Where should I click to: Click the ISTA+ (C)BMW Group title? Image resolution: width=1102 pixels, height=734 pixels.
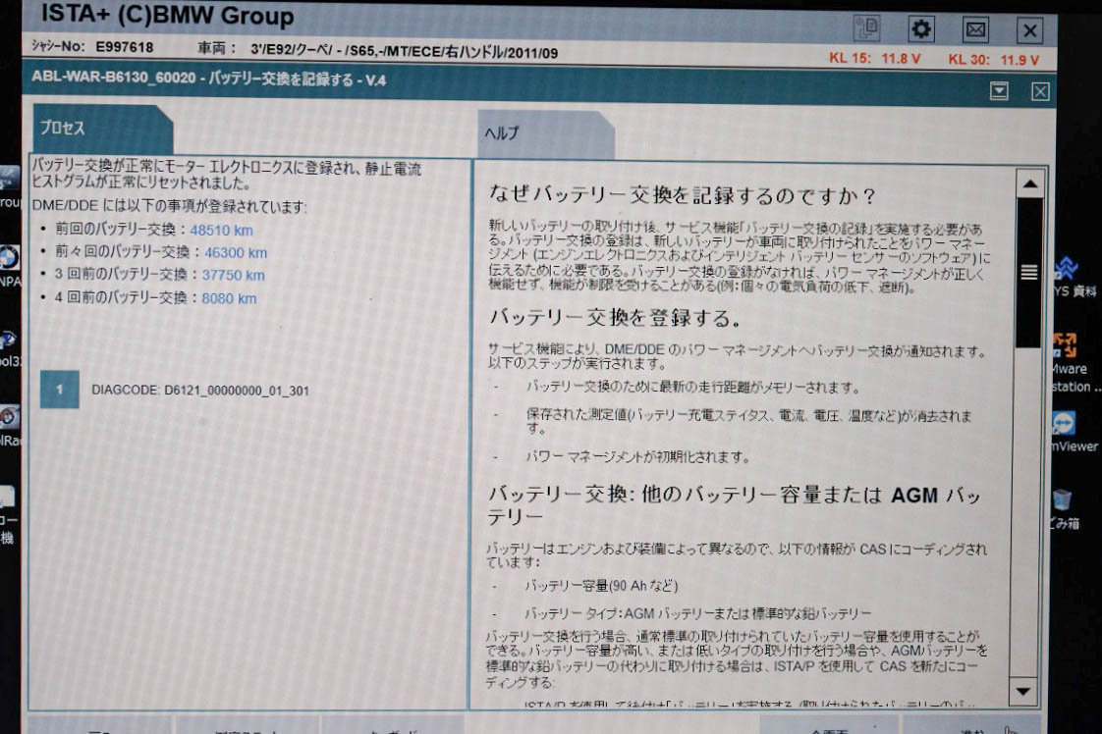tap(167, 14)
